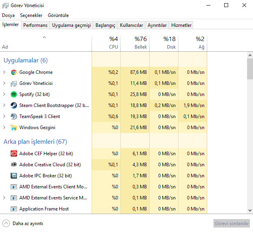Click the Daha az ayrıntı circle arrow icon
This screenshot has height=233, width=253.
[x=6, y=224]
